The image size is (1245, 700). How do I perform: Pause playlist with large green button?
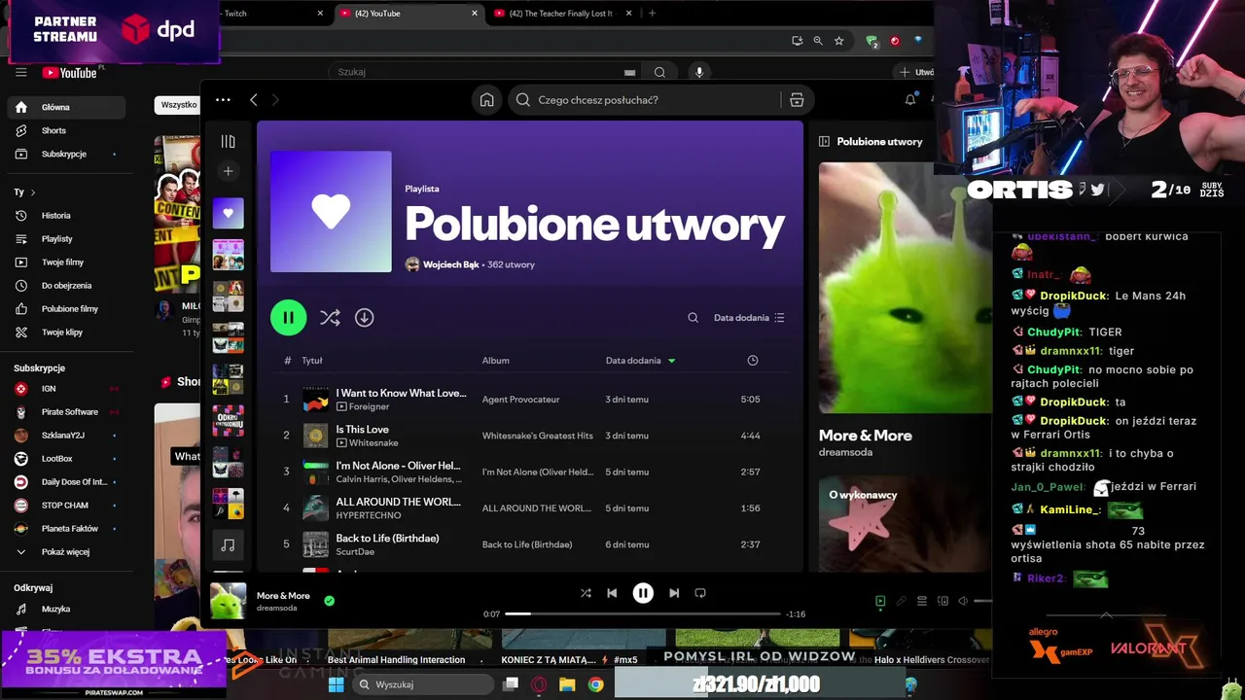288,317
